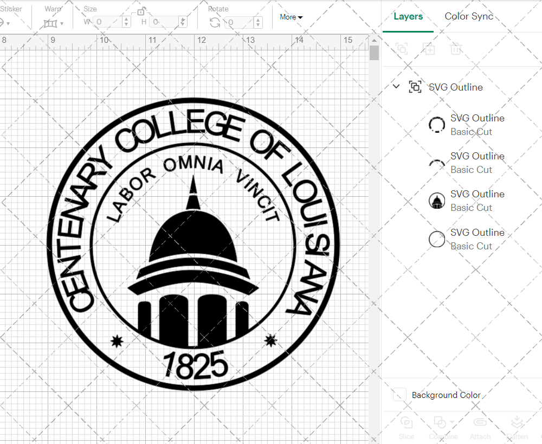Open the More dropdown menu

(291, 17)
